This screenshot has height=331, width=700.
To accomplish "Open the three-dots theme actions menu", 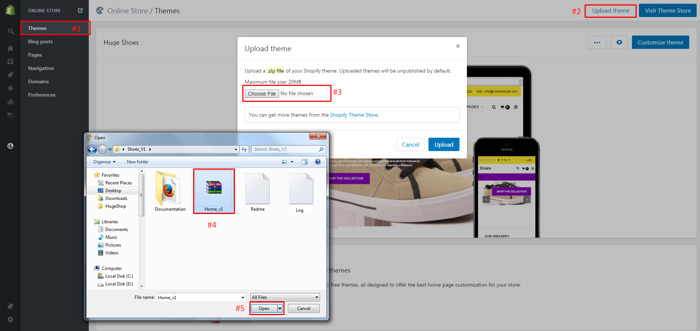I will 597,42.
